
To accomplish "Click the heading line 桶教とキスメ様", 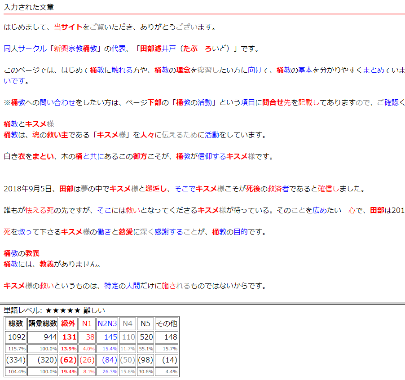I will 29,124.
